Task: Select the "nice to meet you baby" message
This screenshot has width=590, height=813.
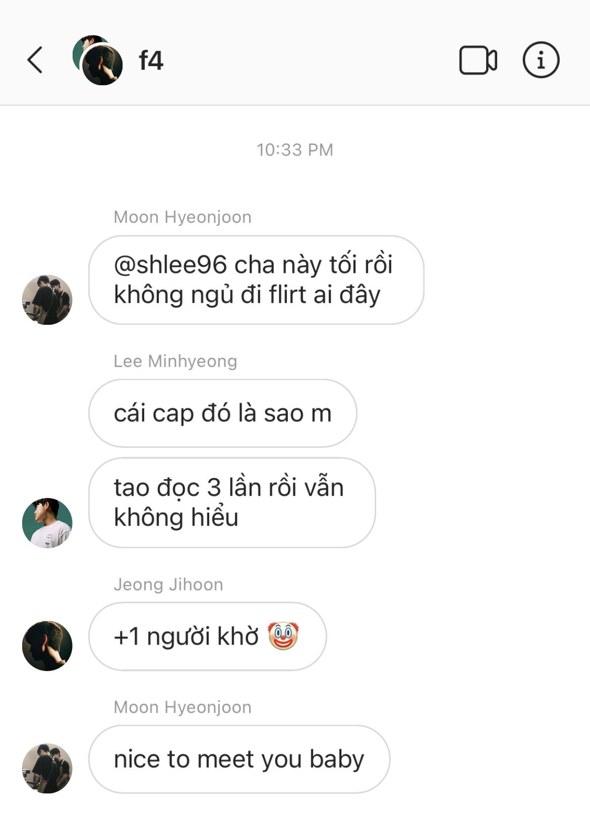Action: point(239,759)
